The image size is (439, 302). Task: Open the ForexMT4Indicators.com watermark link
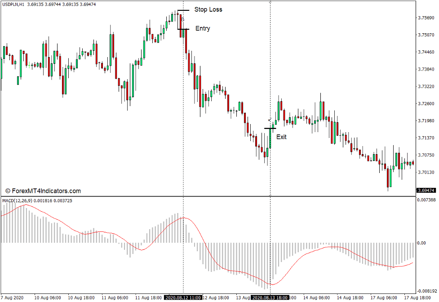[44, 190]
